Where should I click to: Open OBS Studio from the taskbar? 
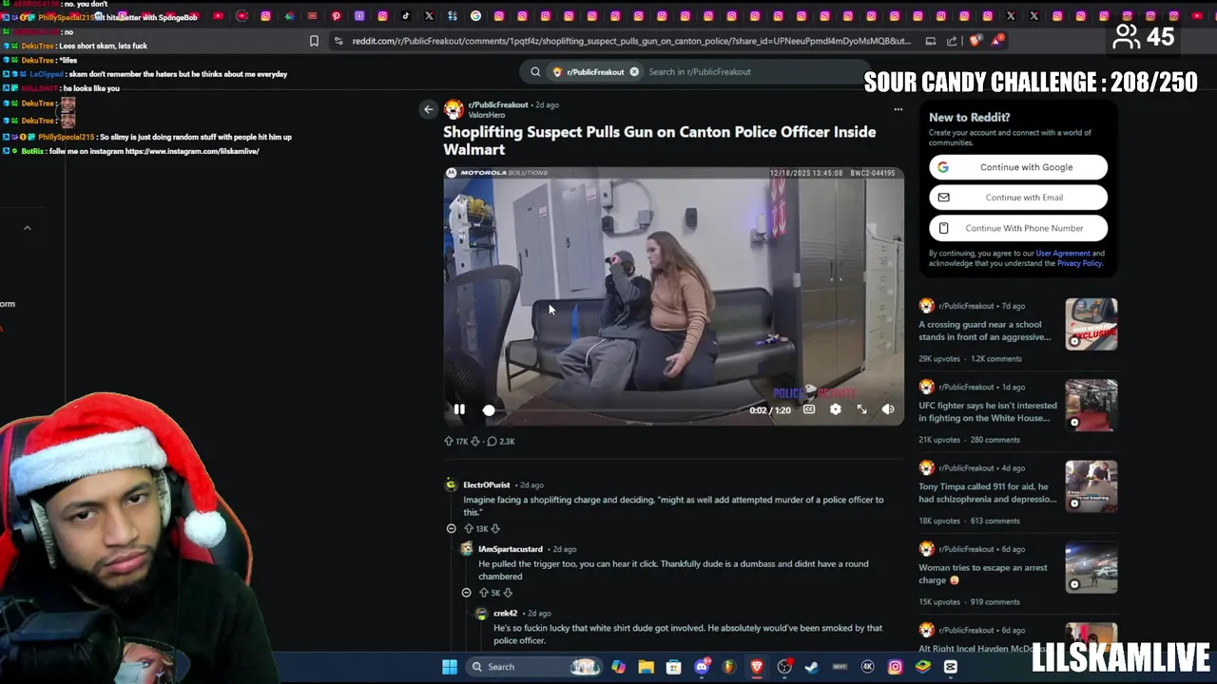point(784,667)
